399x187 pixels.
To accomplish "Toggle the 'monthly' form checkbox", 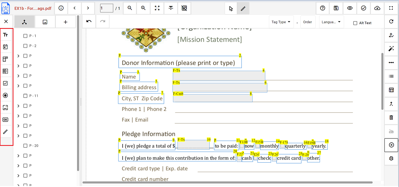I will [x=258, y=146].
